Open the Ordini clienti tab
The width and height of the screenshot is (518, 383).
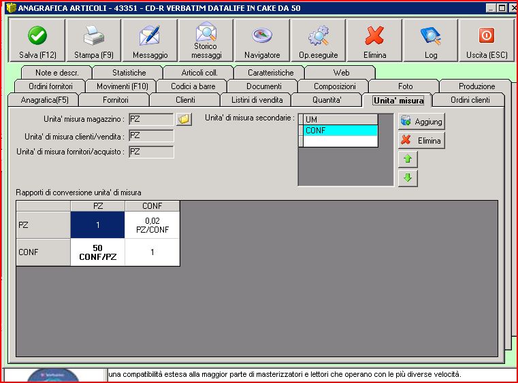(x=470, y=100)
